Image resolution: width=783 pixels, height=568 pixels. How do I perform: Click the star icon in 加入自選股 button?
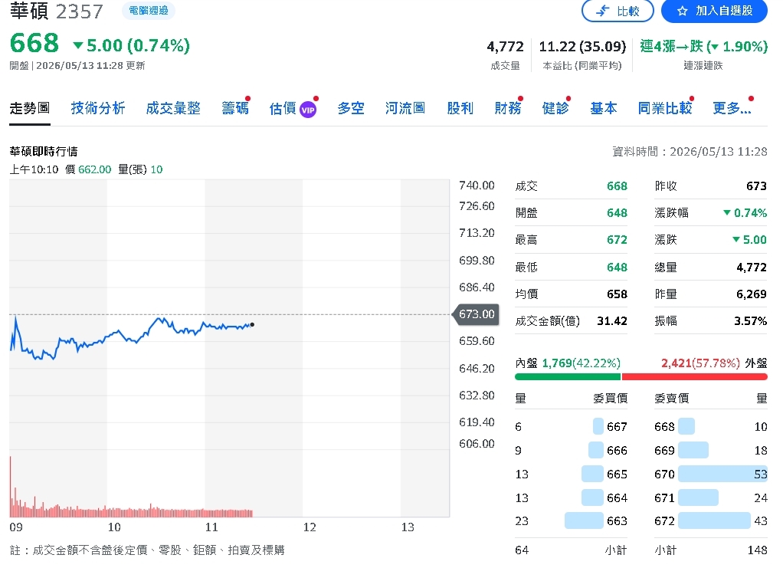tap(682, 11)
